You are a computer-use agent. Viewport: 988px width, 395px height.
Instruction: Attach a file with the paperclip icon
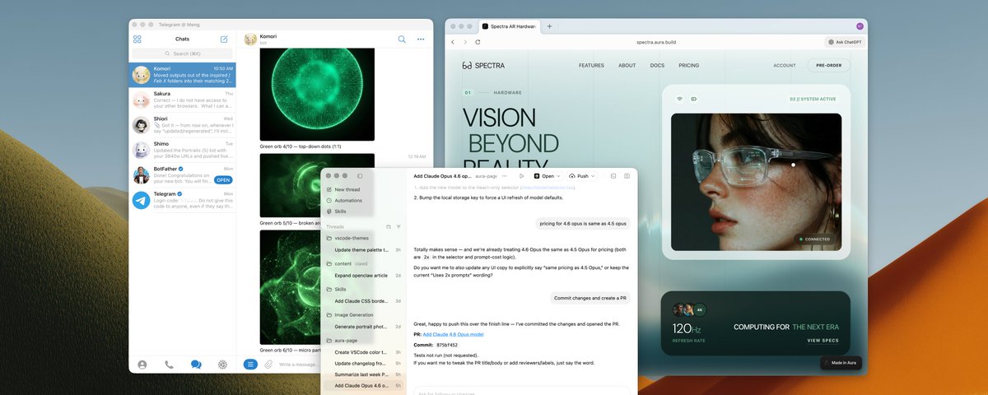(268, 364)
